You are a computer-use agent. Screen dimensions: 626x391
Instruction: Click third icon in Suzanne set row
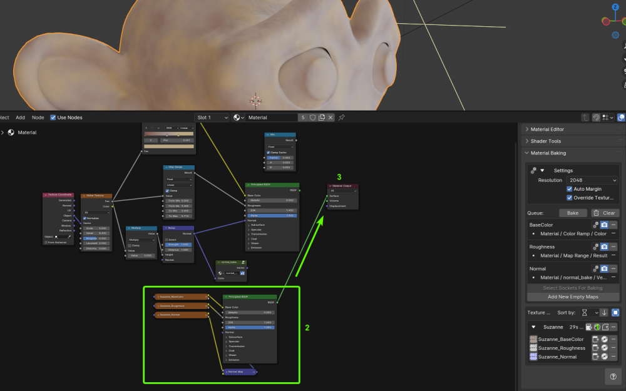click(605, 327)
